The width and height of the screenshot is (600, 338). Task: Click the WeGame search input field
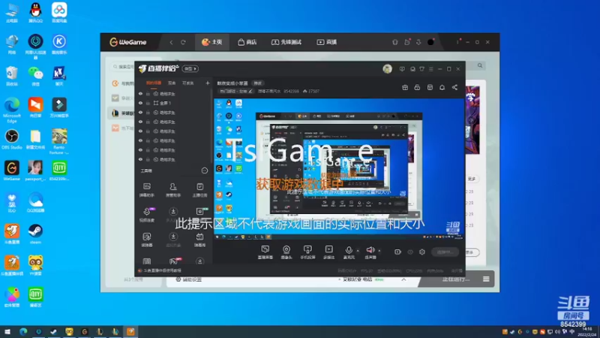124,67
